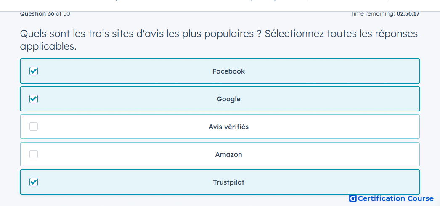This screenshot has width=440, height=206.
Task: Click the Question 36 of 50 counter
Action: (x=45, y=13)
